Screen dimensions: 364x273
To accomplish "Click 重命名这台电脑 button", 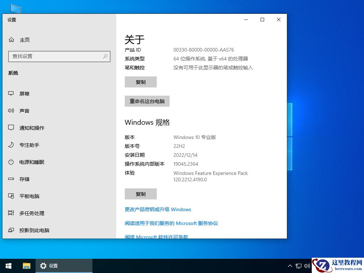I will pyautogui.click(x=147, y=101).
